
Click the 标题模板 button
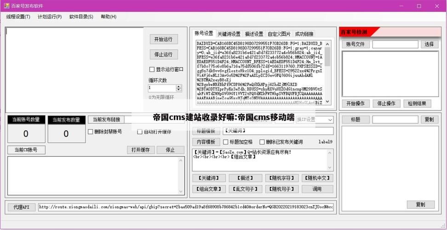pyautogui.click(x=206, y=131)
